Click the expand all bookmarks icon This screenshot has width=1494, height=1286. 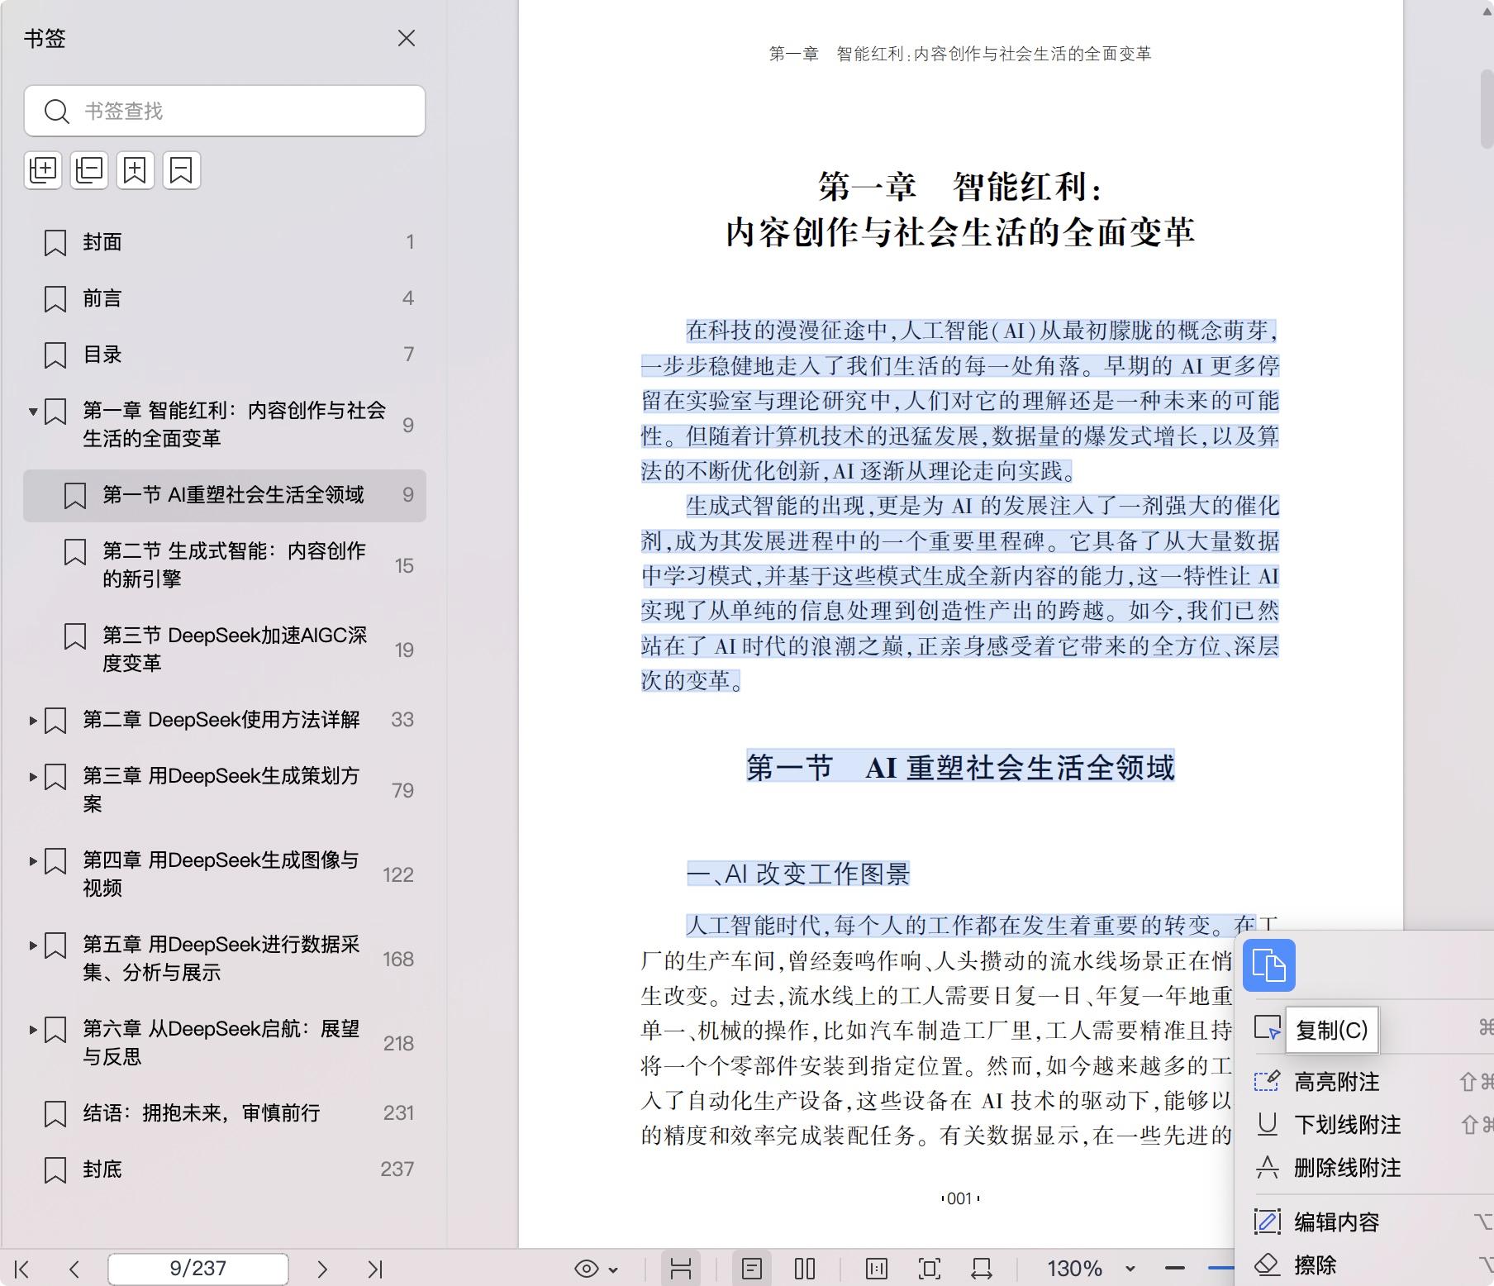coord(43,170)
